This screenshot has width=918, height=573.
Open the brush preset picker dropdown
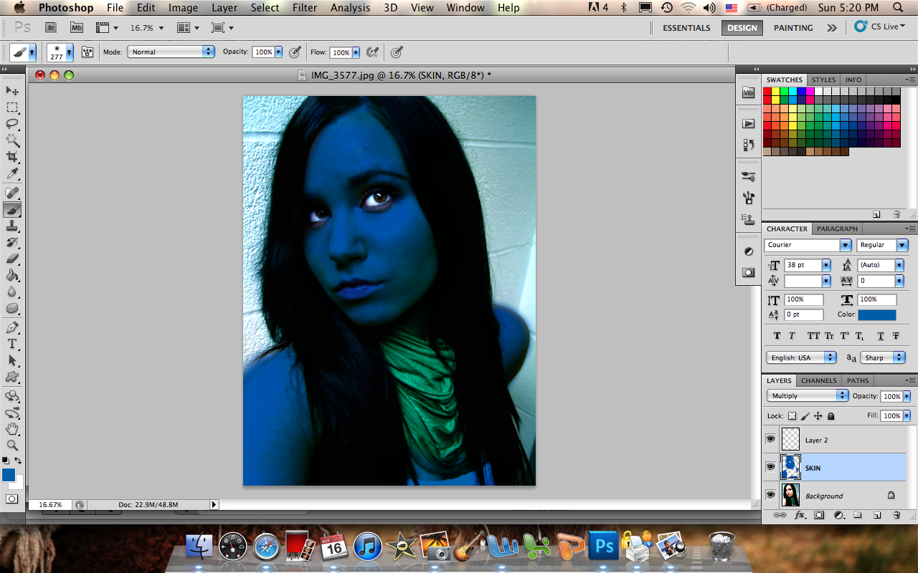70,52
